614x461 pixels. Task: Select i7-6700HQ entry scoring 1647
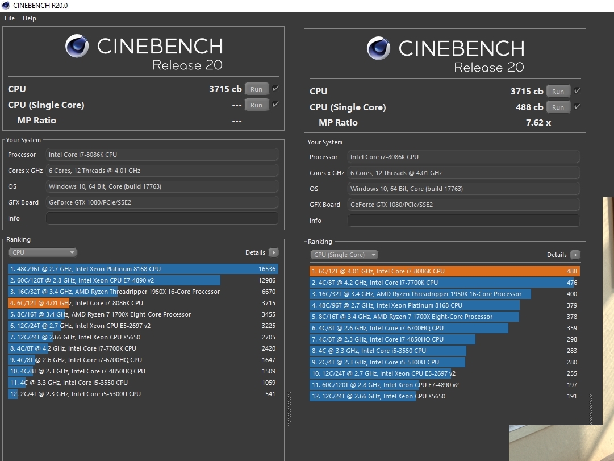coord(143,360)
